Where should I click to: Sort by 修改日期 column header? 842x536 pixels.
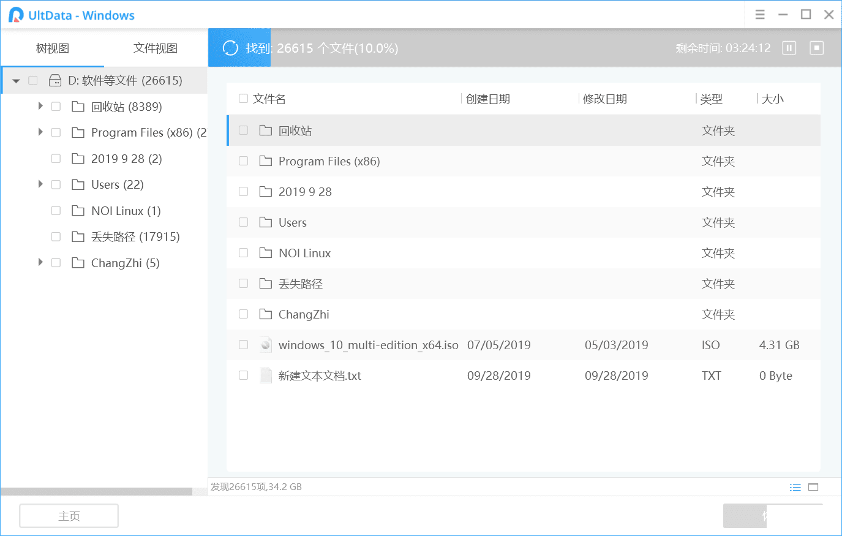tap(605, 99)
